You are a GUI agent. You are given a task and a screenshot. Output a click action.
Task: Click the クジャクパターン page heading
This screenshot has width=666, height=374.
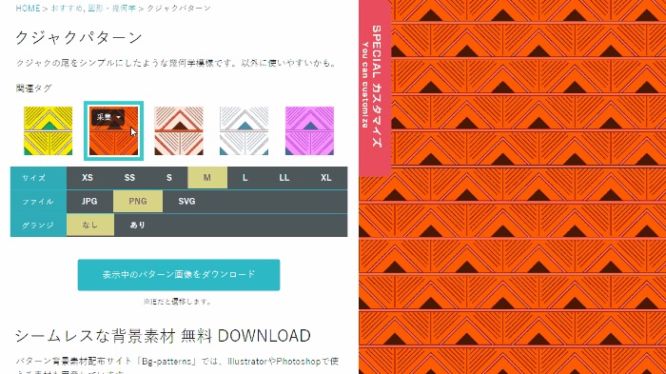coord(79,37)
